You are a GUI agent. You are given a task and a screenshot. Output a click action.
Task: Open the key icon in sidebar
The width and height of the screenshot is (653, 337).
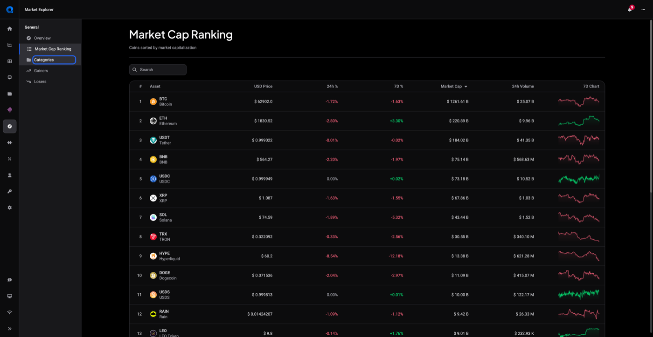coord(9,192)
